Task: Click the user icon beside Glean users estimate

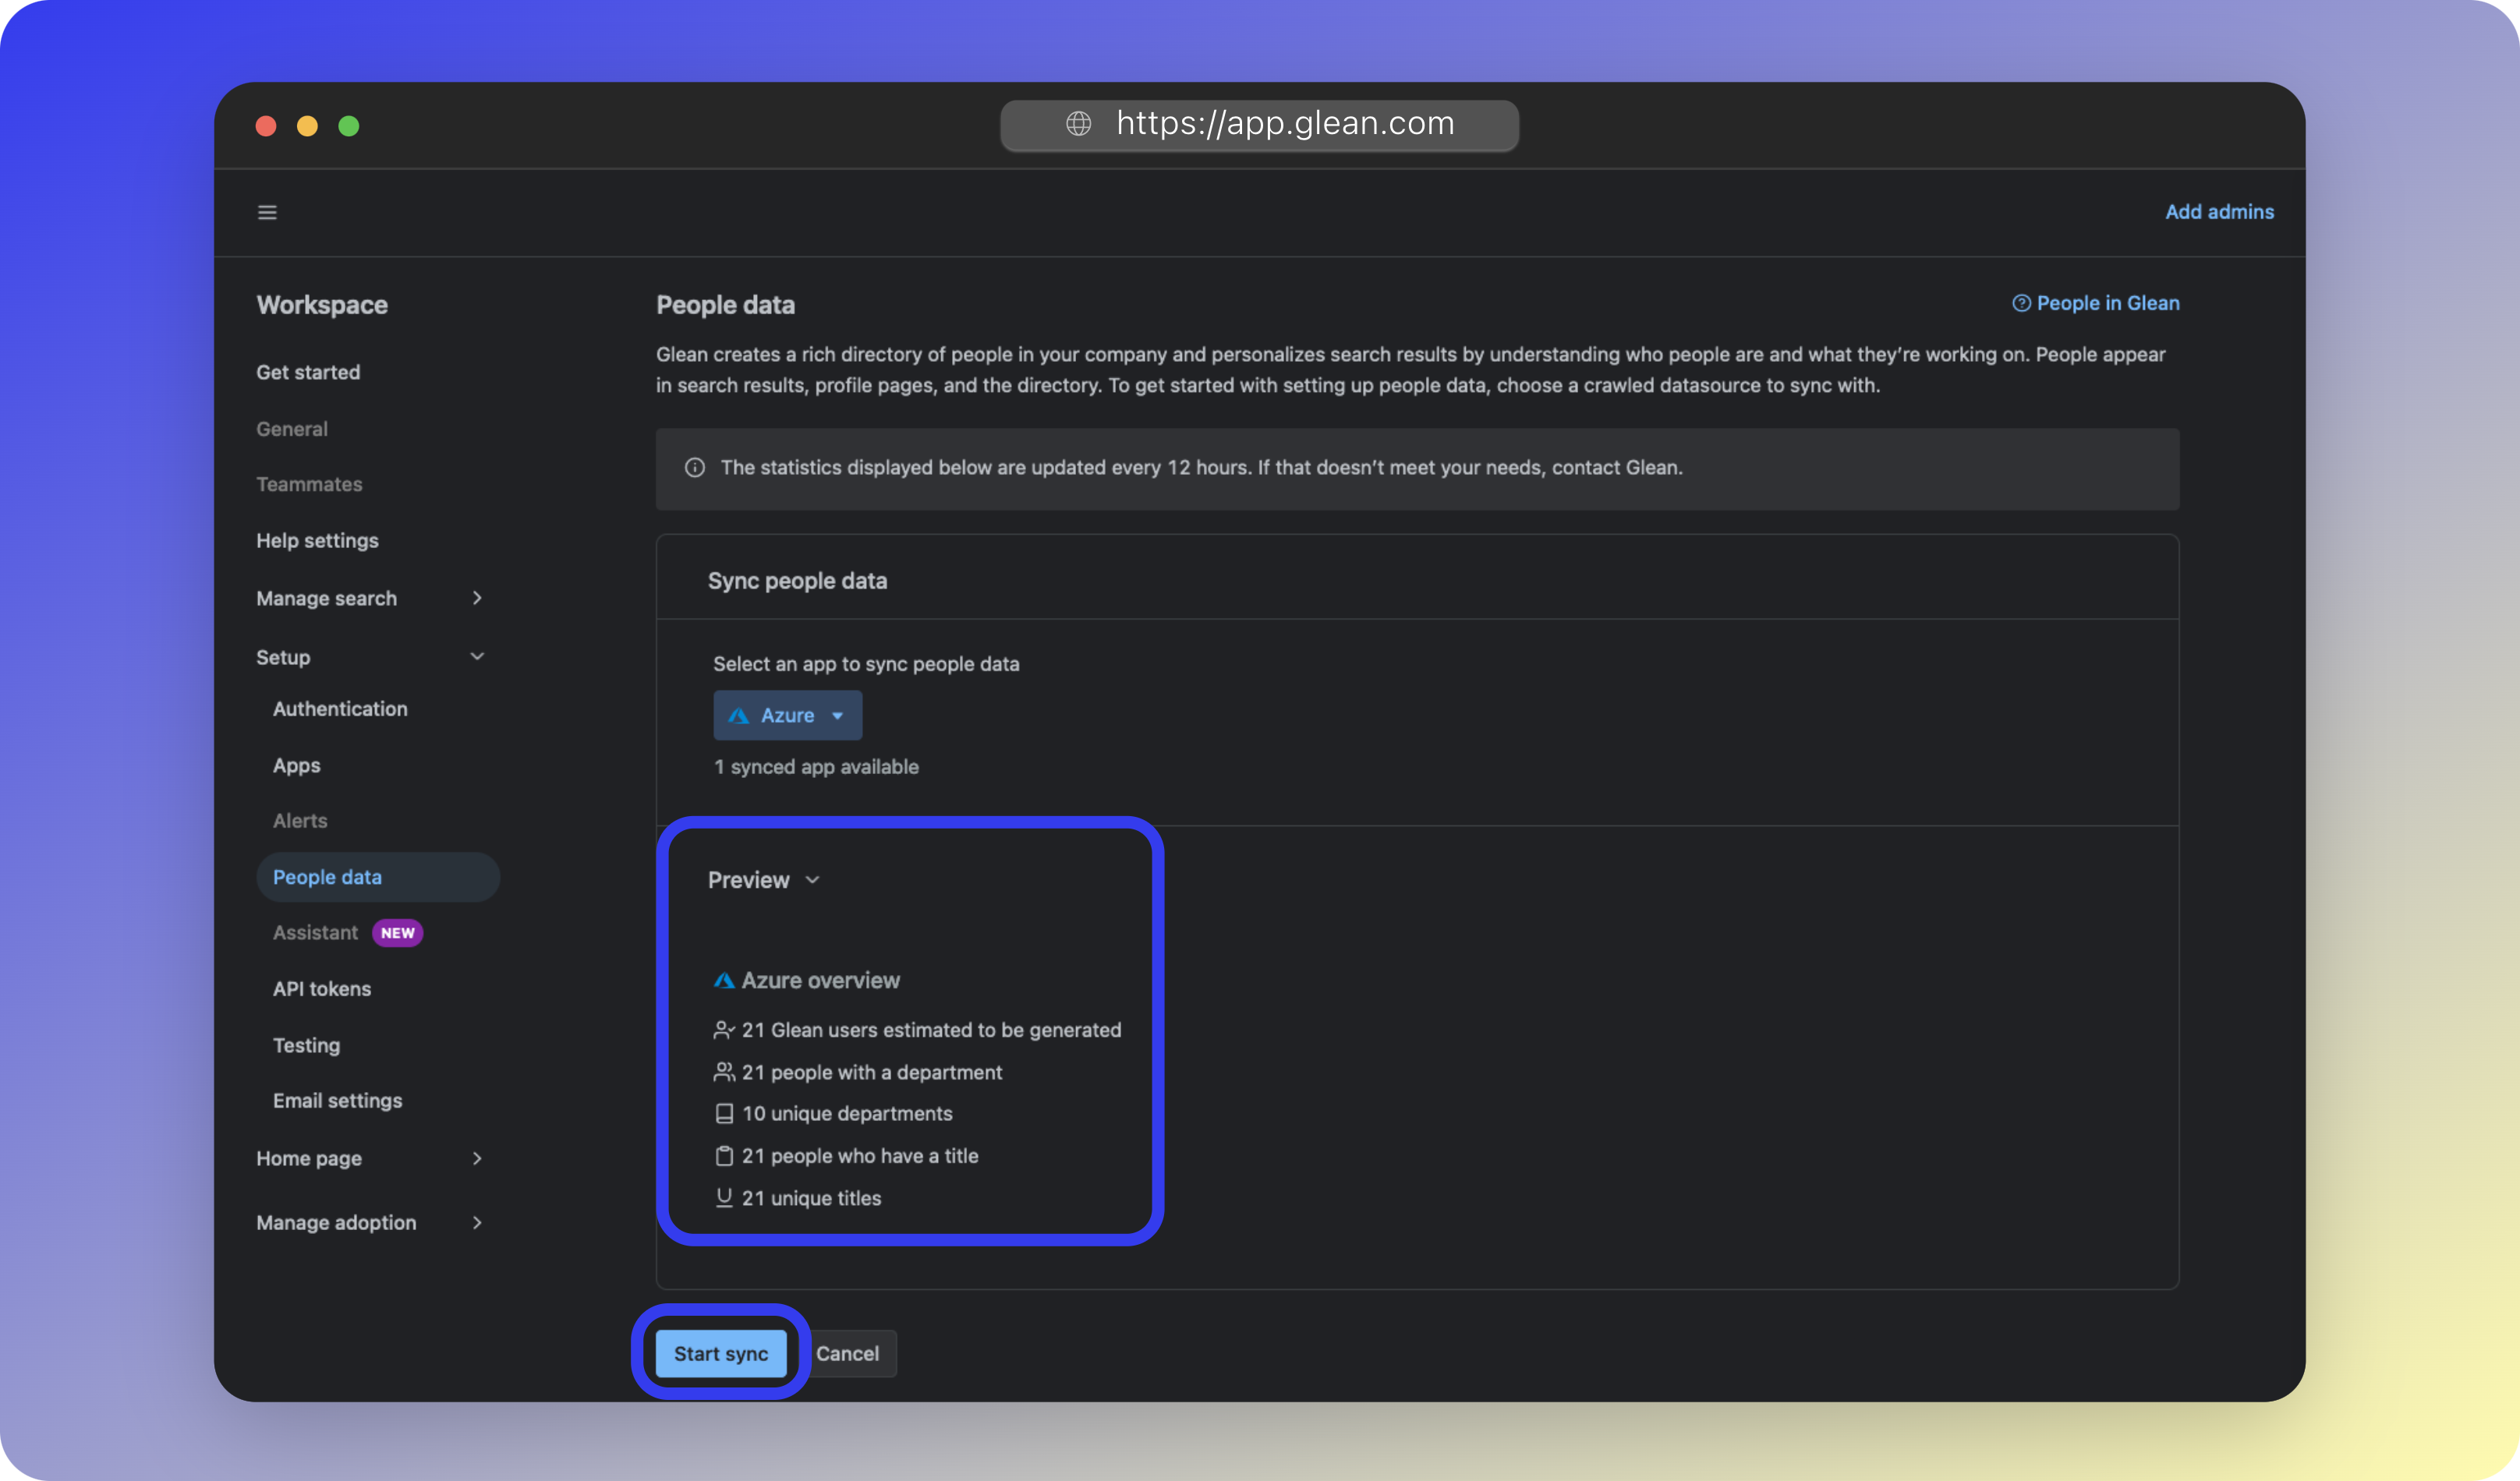Action: 724,1030
